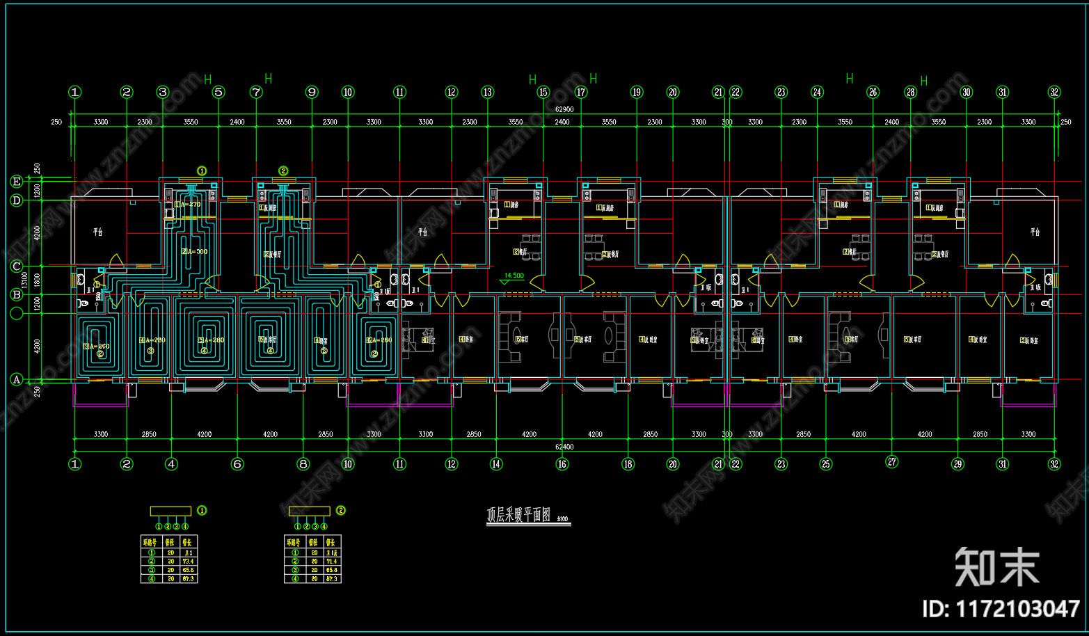
Task: Click axis bubble D on the left
Action: coord(17,200)
